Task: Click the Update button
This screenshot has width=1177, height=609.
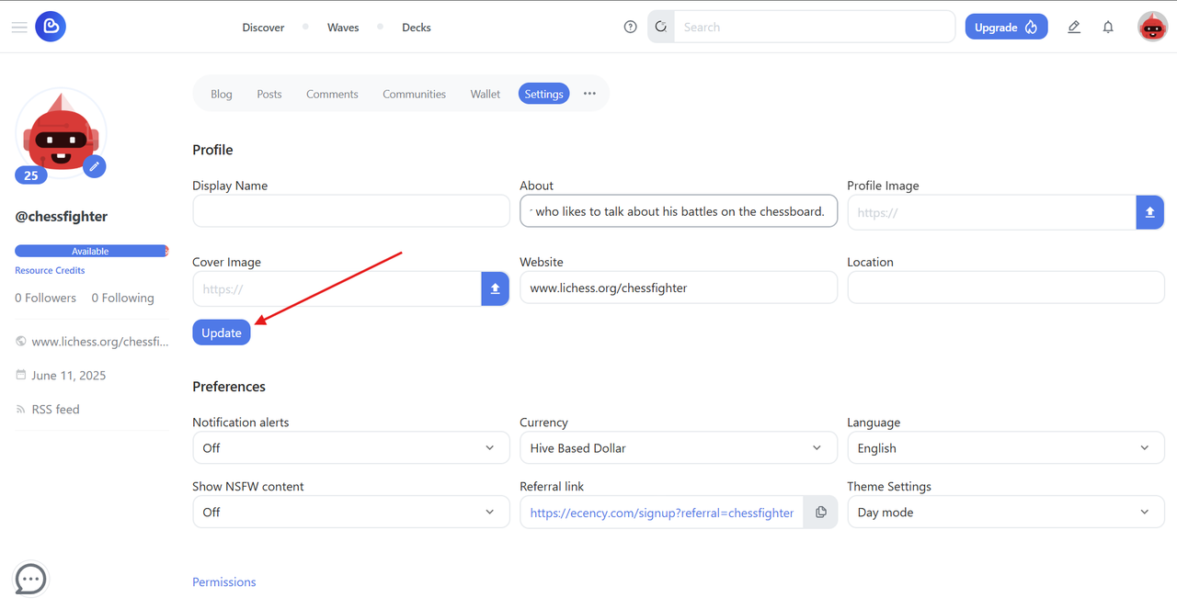Action: [x=222, y=333]
